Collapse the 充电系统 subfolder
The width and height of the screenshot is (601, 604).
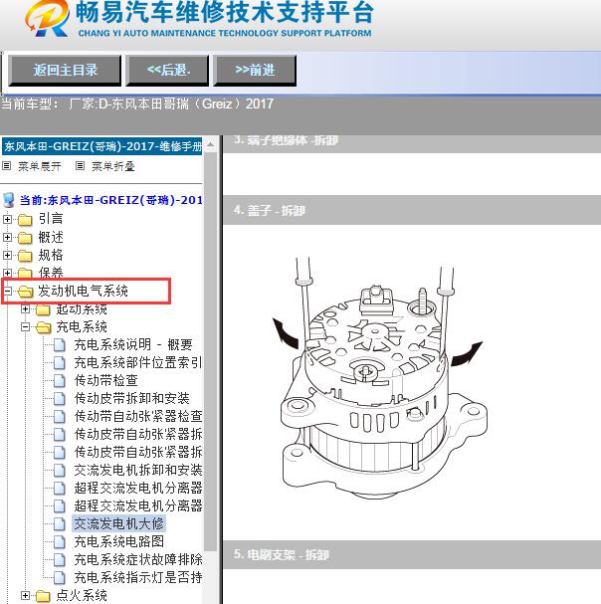pos(25,327)
